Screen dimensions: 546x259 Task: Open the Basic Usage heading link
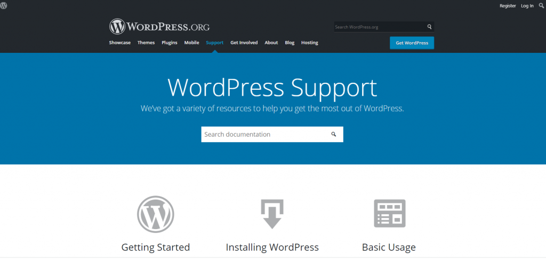tap(389, 247)
